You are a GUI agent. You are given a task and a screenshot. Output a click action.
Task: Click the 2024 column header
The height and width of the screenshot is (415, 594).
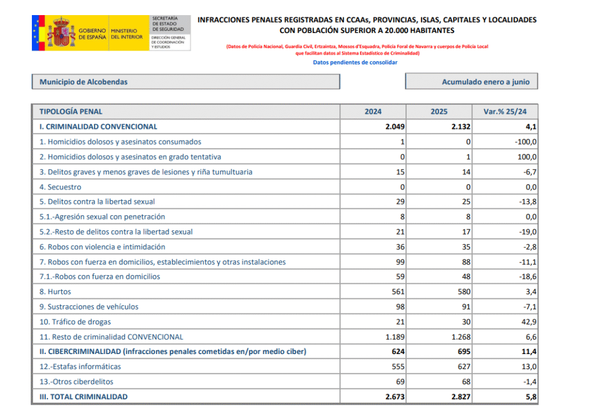click(x=372, y=111)
